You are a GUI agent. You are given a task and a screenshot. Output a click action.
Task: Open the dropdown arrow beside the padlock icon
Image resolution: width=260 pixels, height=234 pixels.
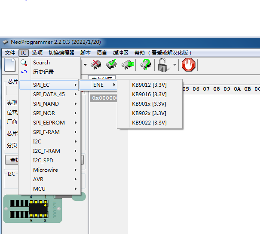coord(174,65)
